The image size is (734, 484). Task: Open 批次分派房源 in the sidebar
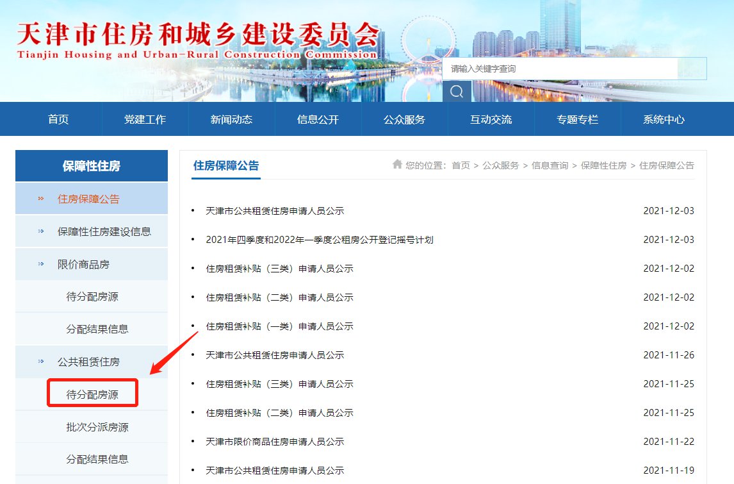point(97,427)
